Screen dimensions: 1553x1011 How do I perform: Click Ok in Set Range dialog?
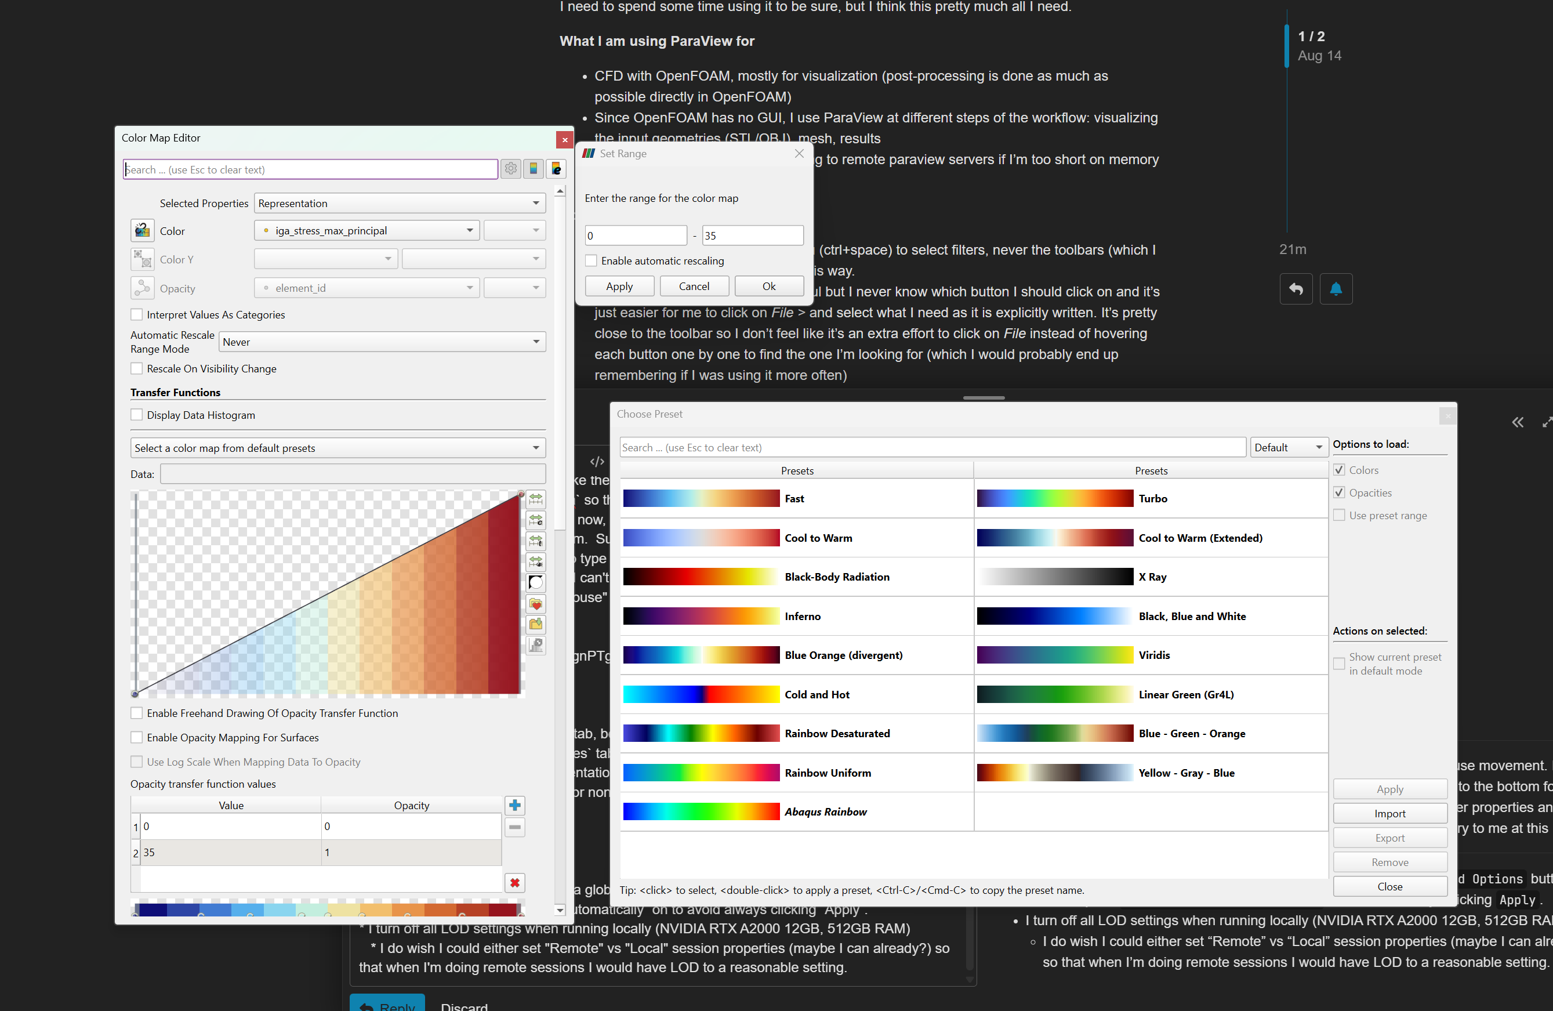(768, 286)
